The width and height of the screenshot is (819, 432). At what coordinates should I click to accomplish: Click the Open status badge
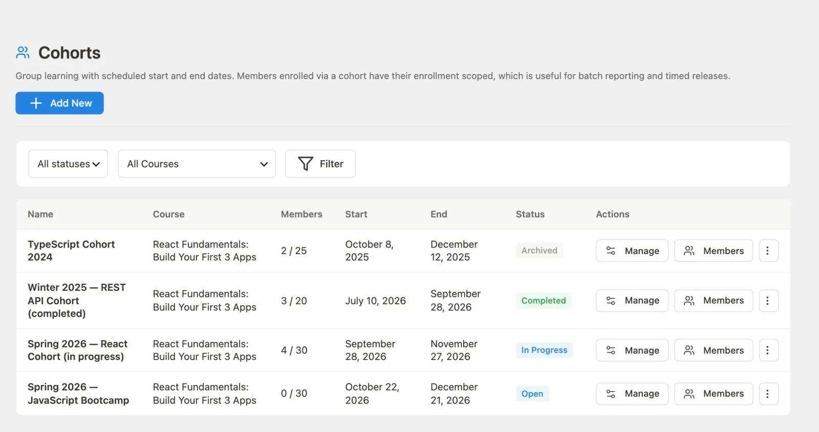(532, 394)
